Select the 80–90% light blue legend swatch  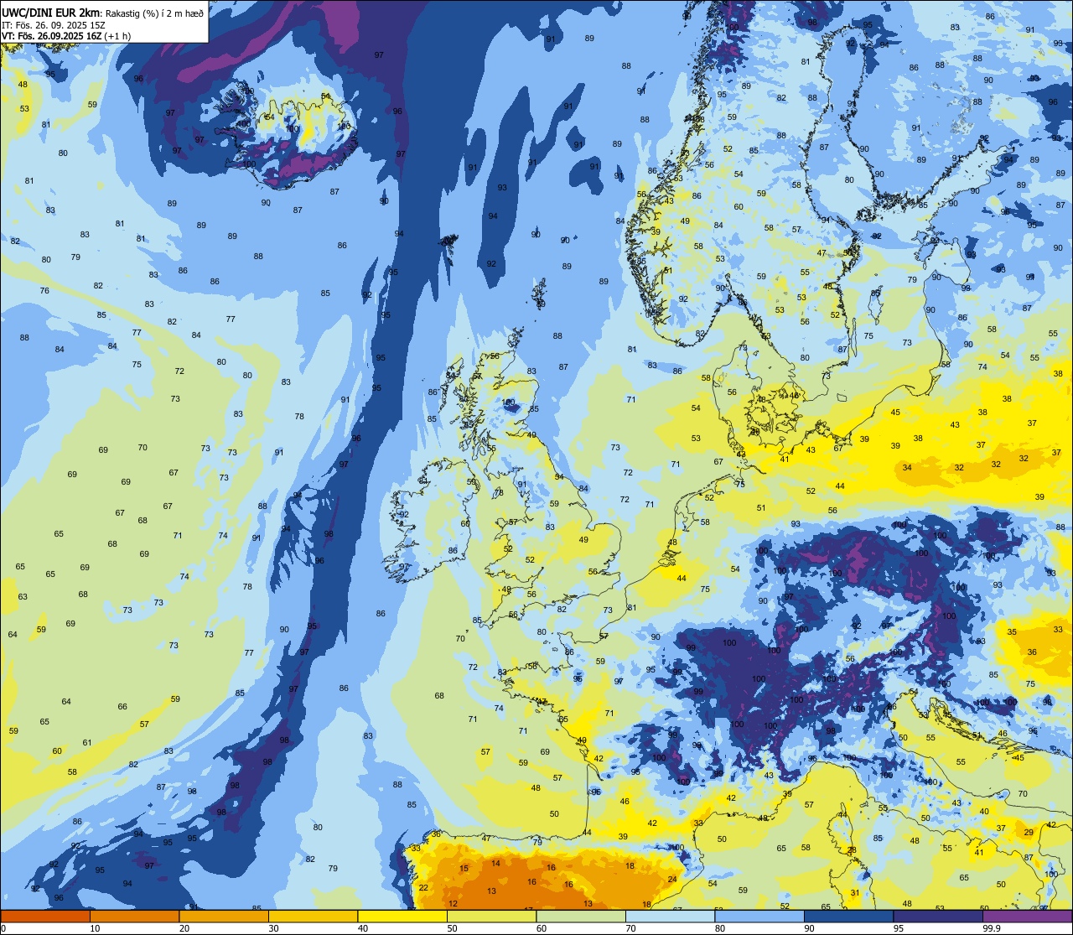759,916
